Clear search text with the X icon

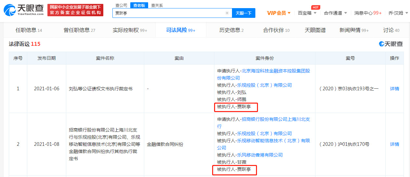pyautogui.click(x=227, y=13)
